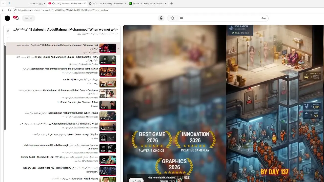Viewport: 324px width, 182px height.
Task: Click the browser address bar URL
Action: tap(64, 10)
